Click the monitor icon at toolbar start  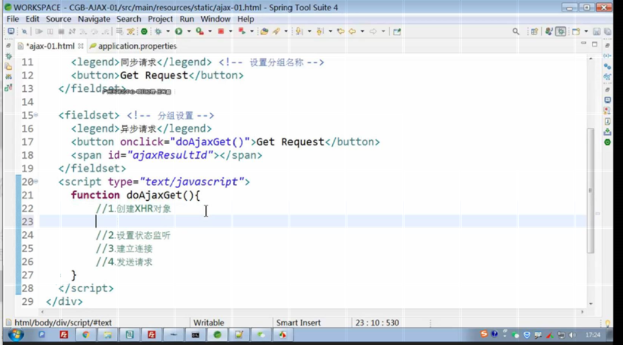tap(11, 31)
